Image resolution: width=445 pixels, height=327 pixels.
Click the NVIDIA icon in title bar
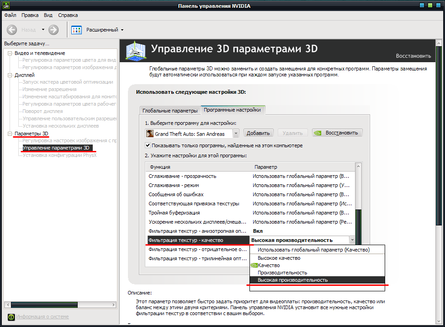6,5
